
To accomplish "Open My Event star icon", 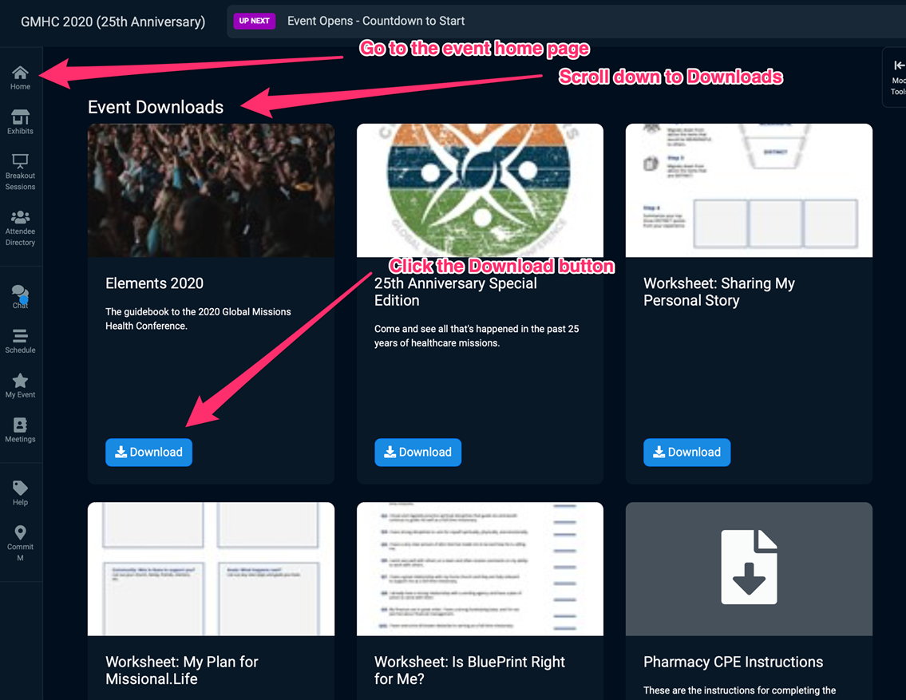I will pyautogui.click(x=20, y=386).
